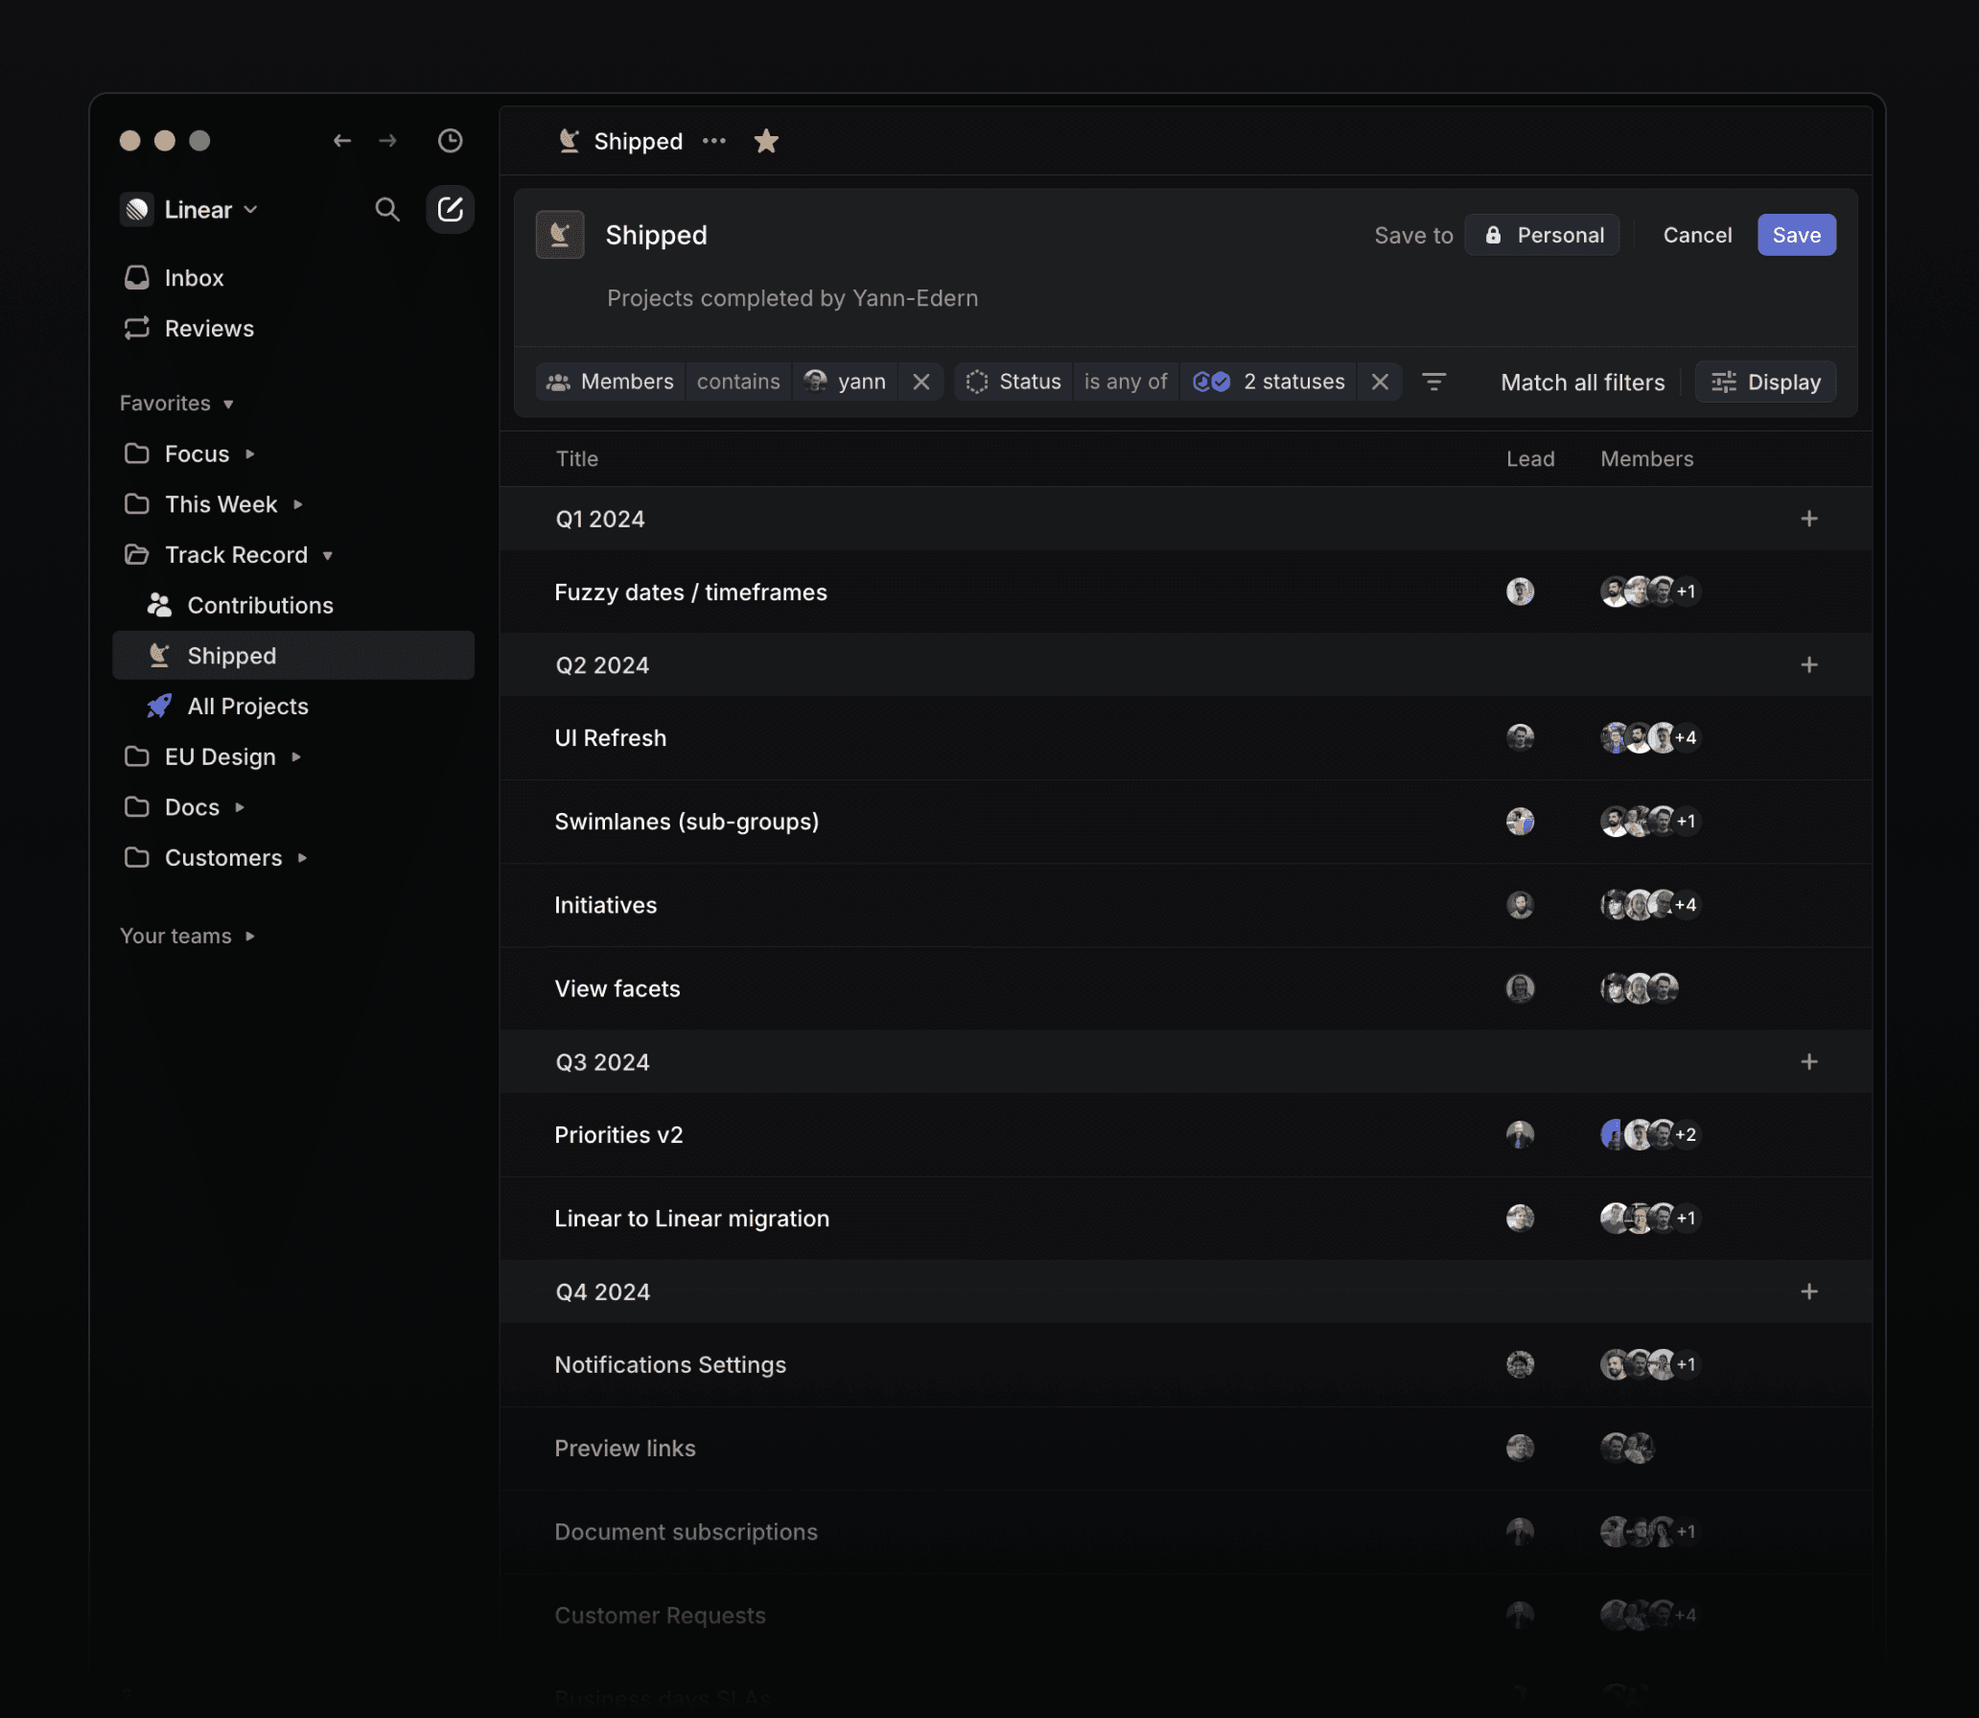Screen dimensions: 1979x1718
Task: Click the history clock icon
Action: pyautogui.click(x=450, y=141)
